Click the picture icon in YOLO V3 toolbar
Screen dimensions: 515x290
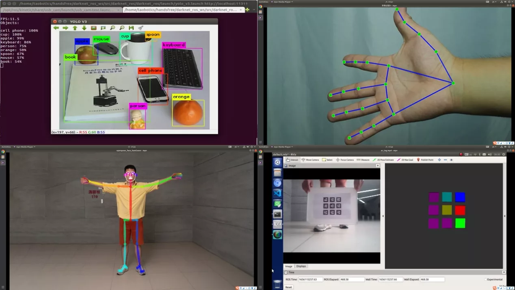94,28
